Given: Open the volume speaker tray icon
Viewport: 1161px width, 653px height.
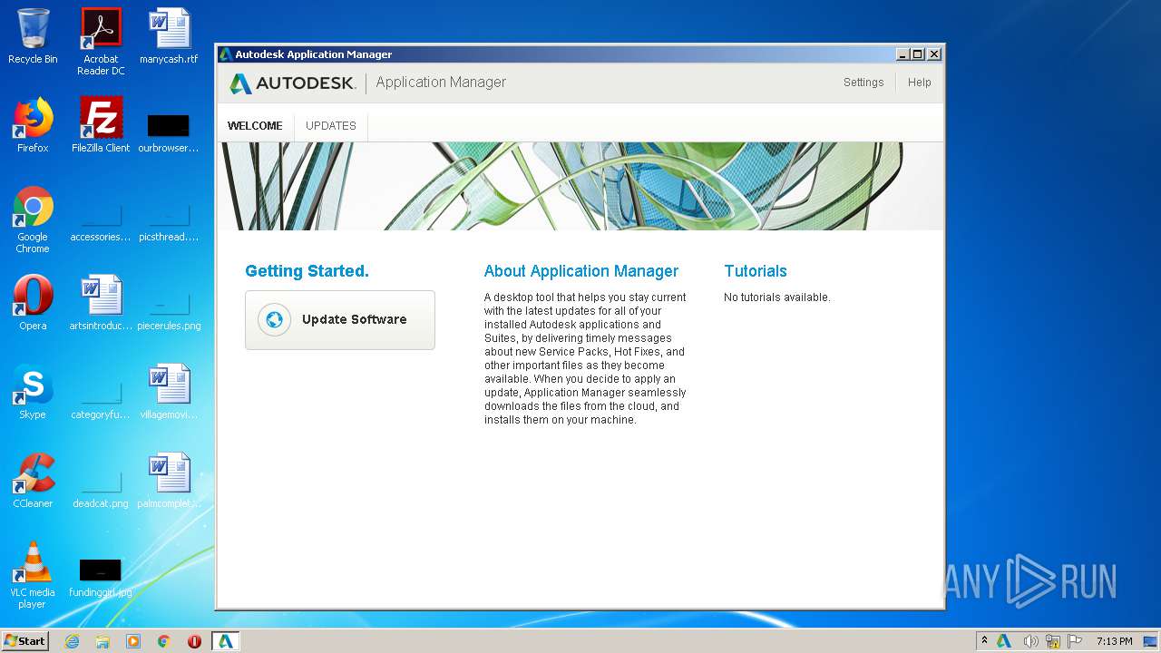Looking at the screenshot, I should [1030, 641].
